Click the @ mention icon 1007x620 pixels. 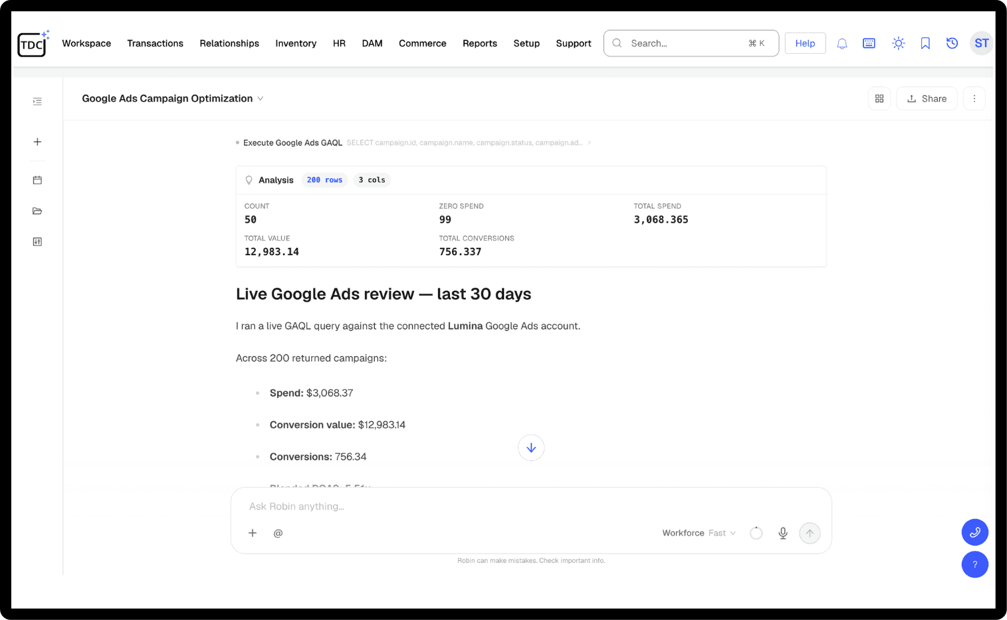[x=278, y=533]
